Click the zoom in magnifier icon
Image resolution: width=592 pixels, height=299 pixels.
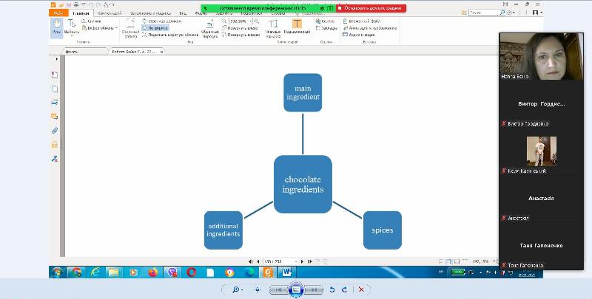click(256, 21)
